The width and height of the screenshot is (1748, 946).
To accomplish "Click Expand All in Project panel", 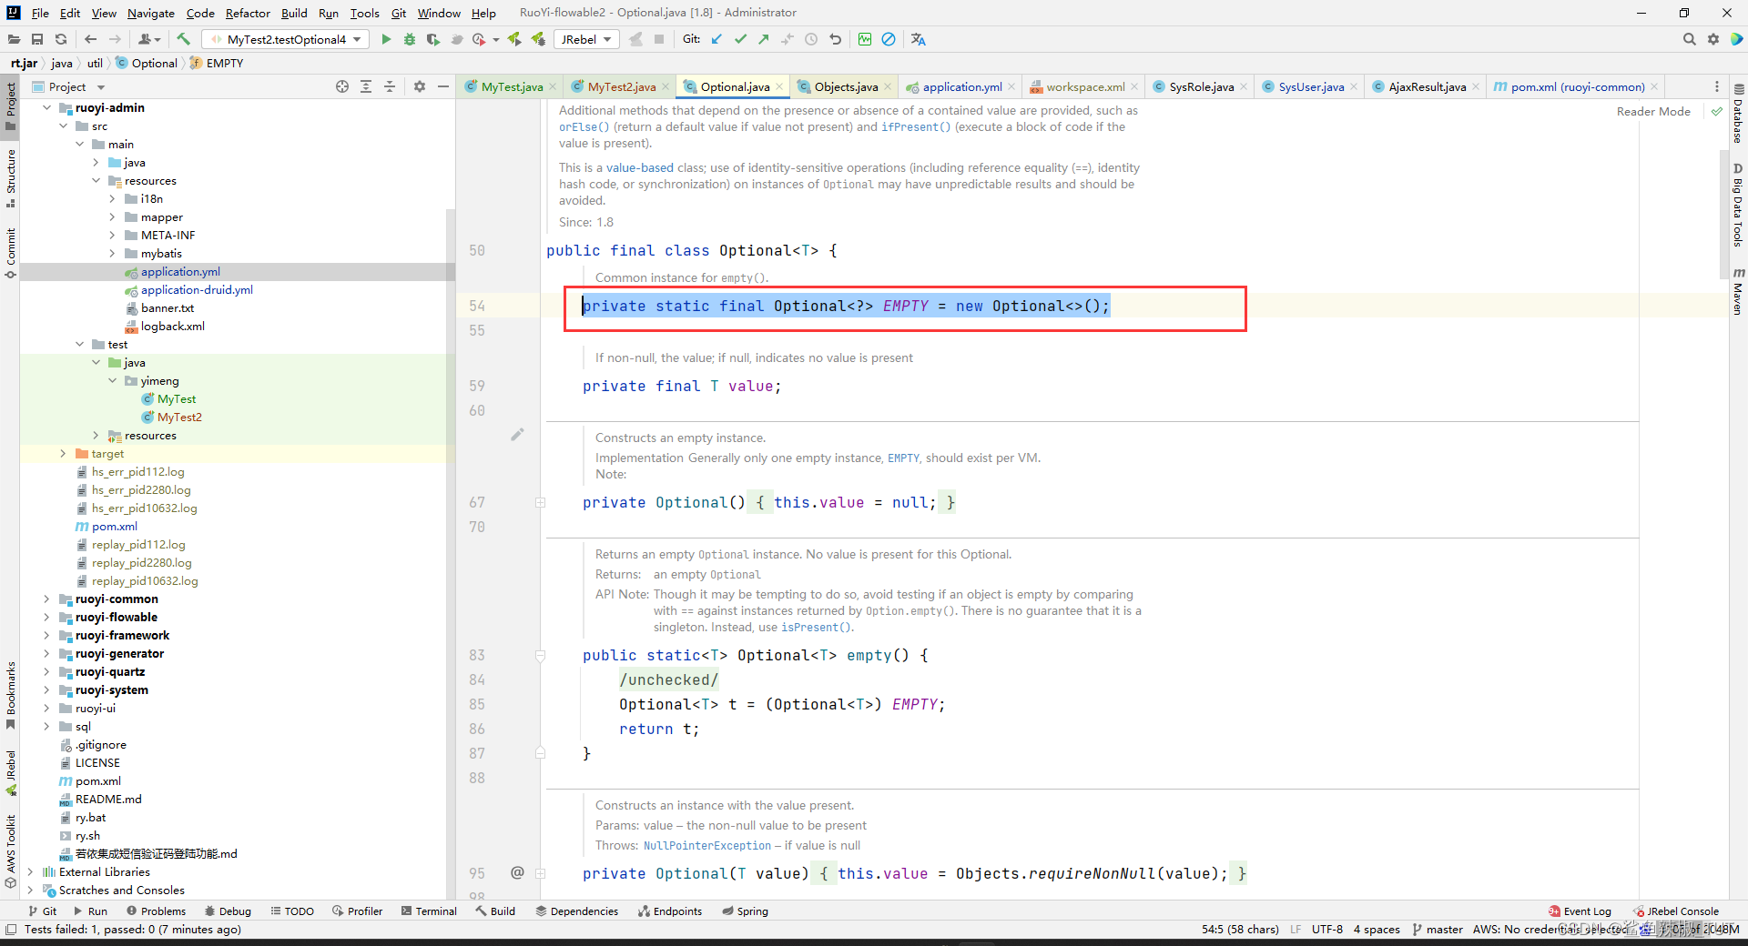I will pos(366,86).
